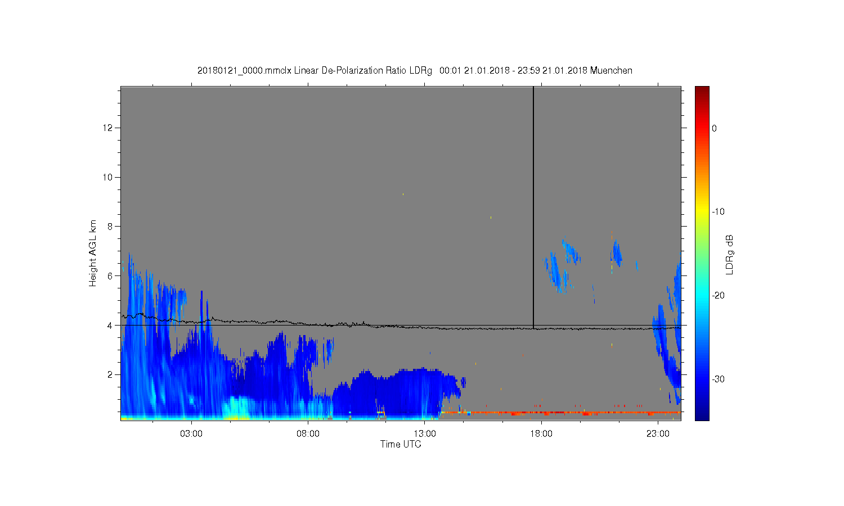This screenshot has height=506, width=844.
Task: Click the LDRg color scale bar
Action: pyautogui.click(x=702, y=253)
